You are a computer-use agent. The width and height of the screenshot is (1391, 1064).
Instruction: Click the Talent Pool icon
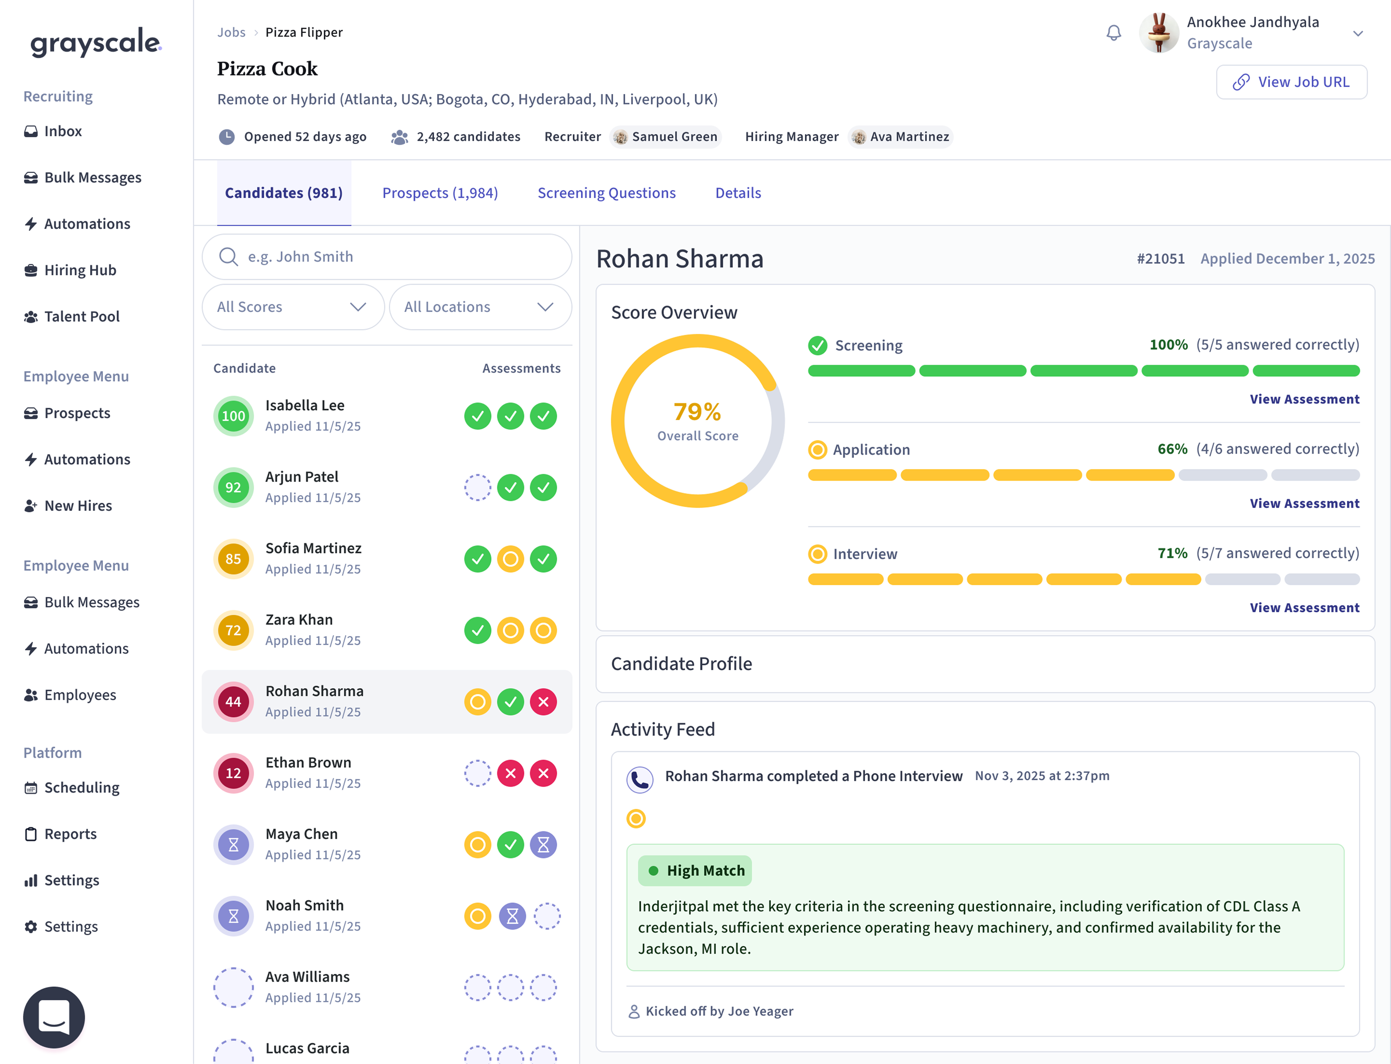30,317
